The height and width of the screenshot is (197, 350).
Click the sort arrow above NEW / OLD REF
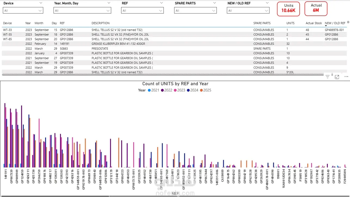pos(326,26)
